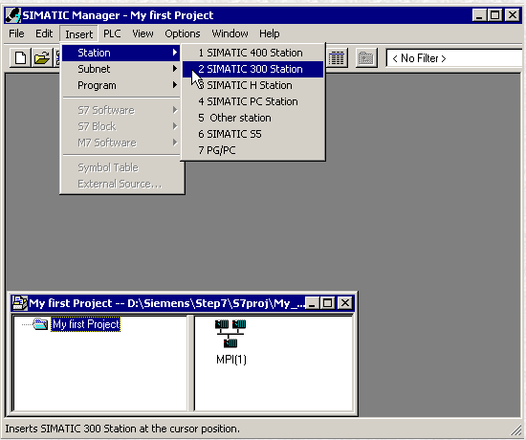Screen dimensions: 526x440
Task: Open the View menu
Action: [142, 33]
